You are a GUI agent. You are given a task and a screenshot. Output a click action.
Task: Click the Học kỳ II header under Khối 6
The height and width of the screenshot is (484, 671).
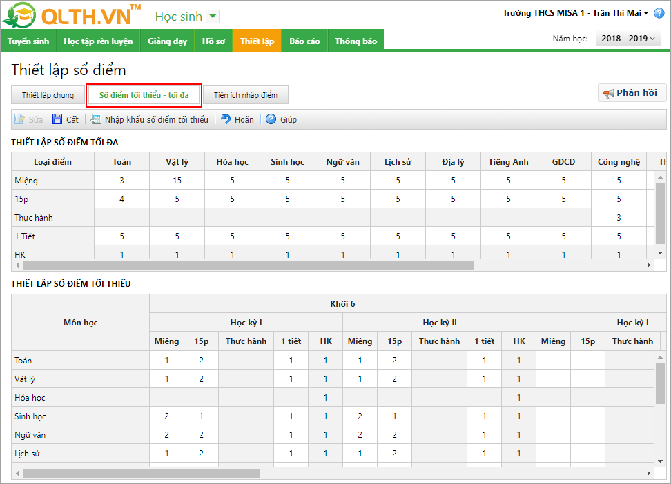pos(440,323)
